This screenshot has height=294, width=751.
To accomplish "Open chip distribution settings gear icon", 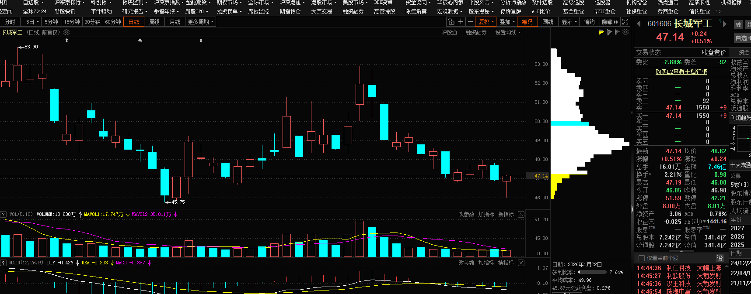I will pyautogui.click(x=625, y=32).
